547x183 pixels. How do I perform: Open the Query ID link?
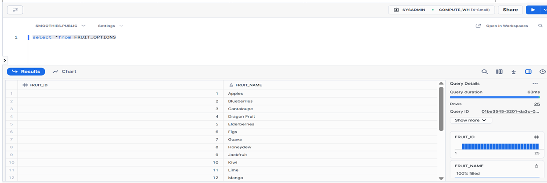tap(510, 111)
